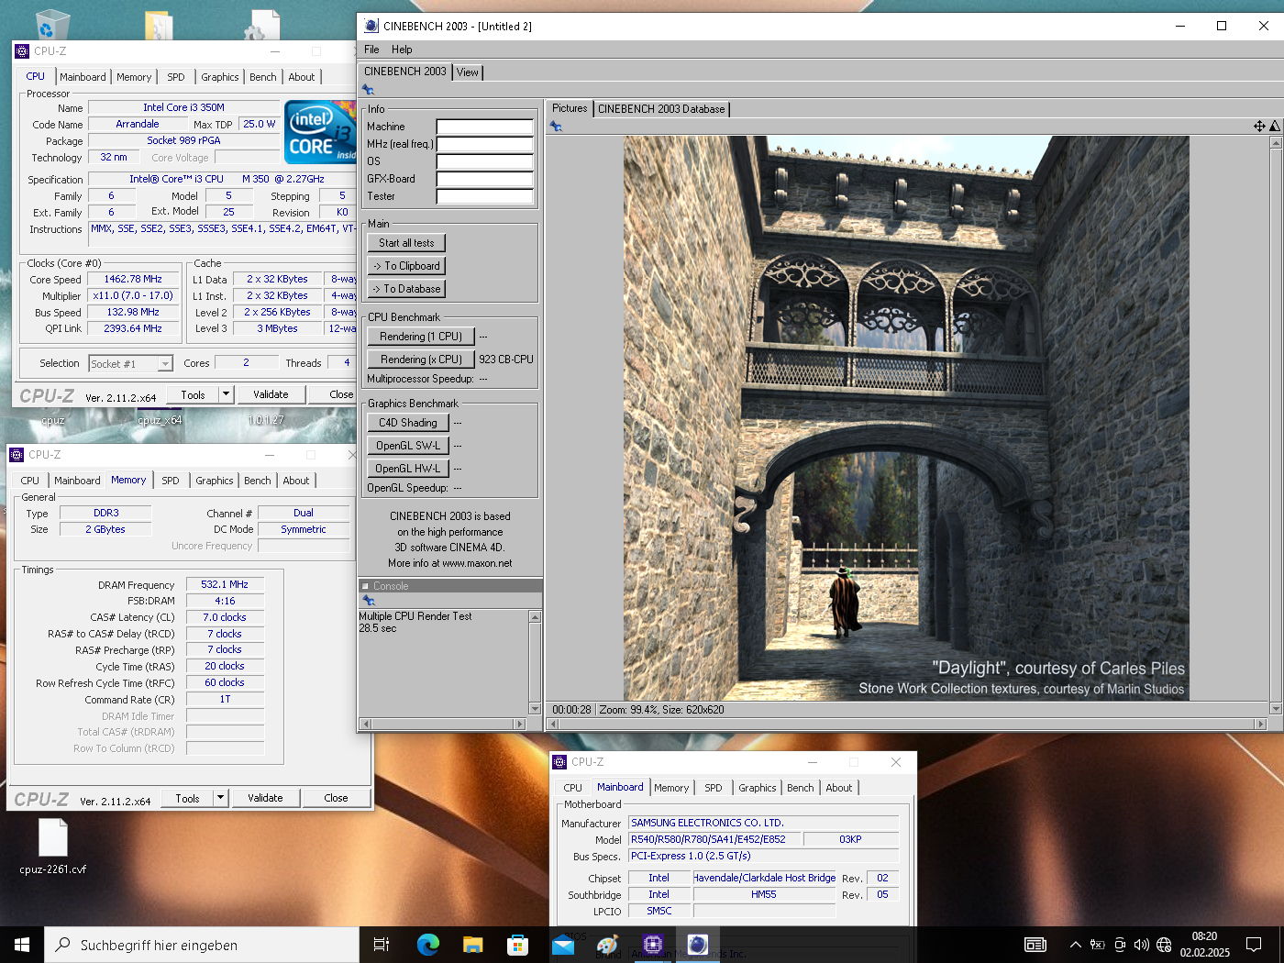
Task: Click the Console scrollbar down arrow
Action: coord(536,709)
